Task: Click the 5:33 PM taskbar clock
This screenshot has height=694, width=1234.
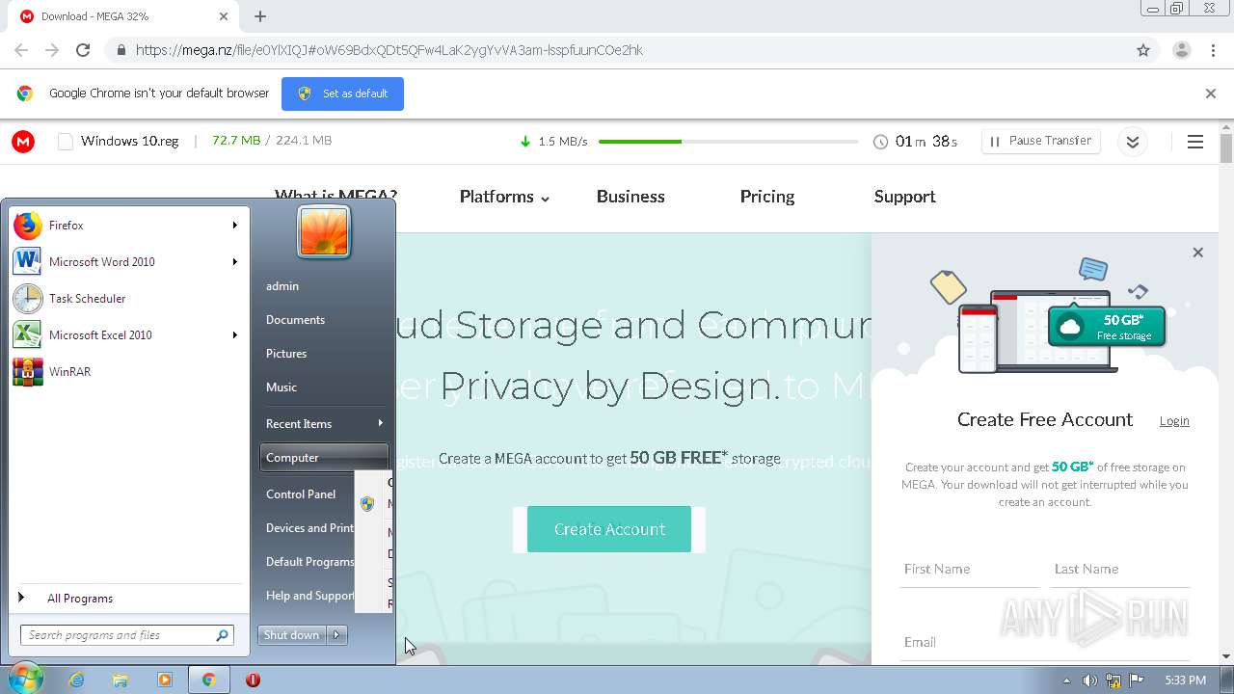Action: 1185,681
